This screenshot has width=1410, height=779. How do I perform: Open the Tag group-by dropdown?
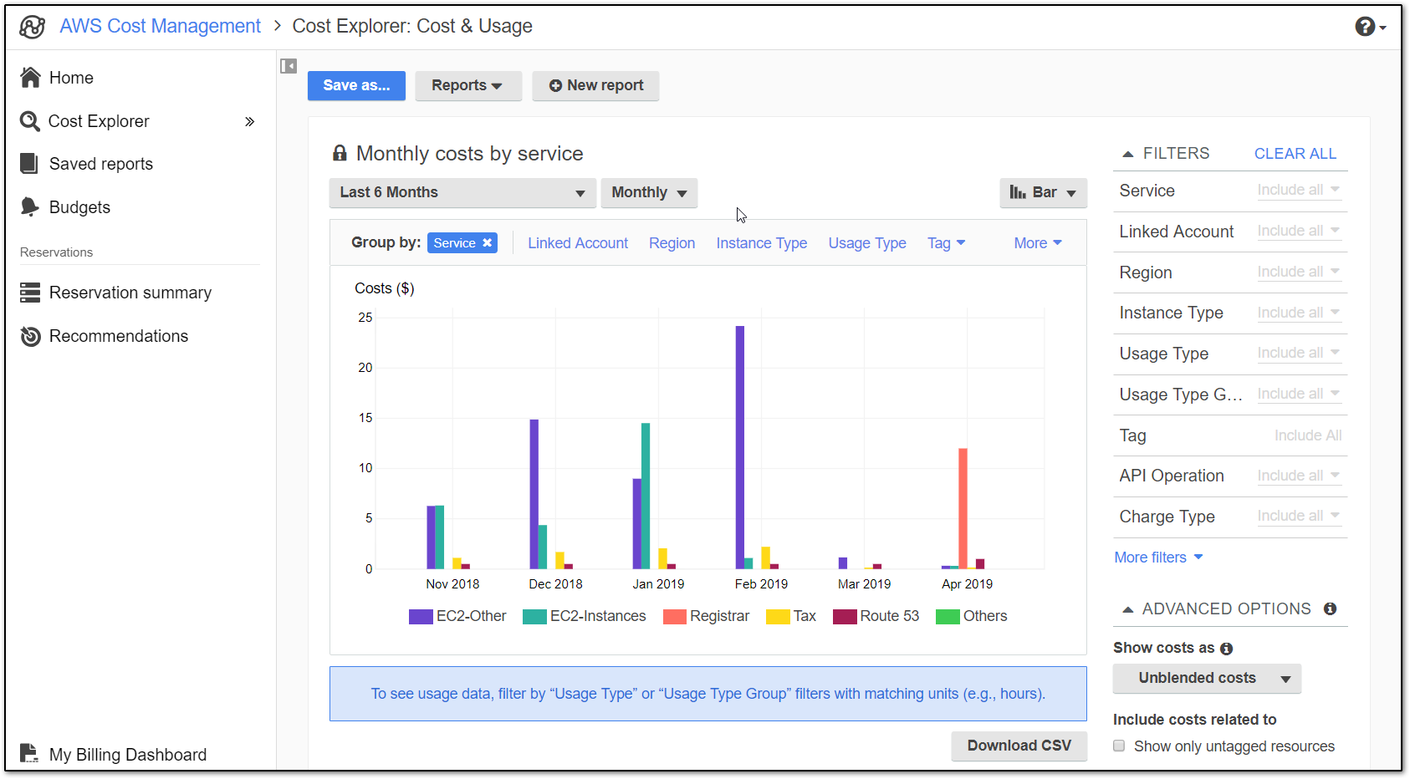946,243
